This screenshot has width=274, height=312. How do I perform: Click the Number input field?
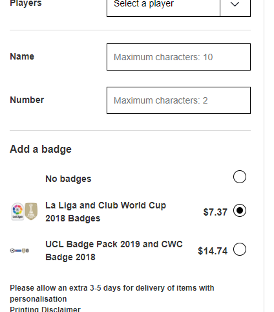[178, 100]
